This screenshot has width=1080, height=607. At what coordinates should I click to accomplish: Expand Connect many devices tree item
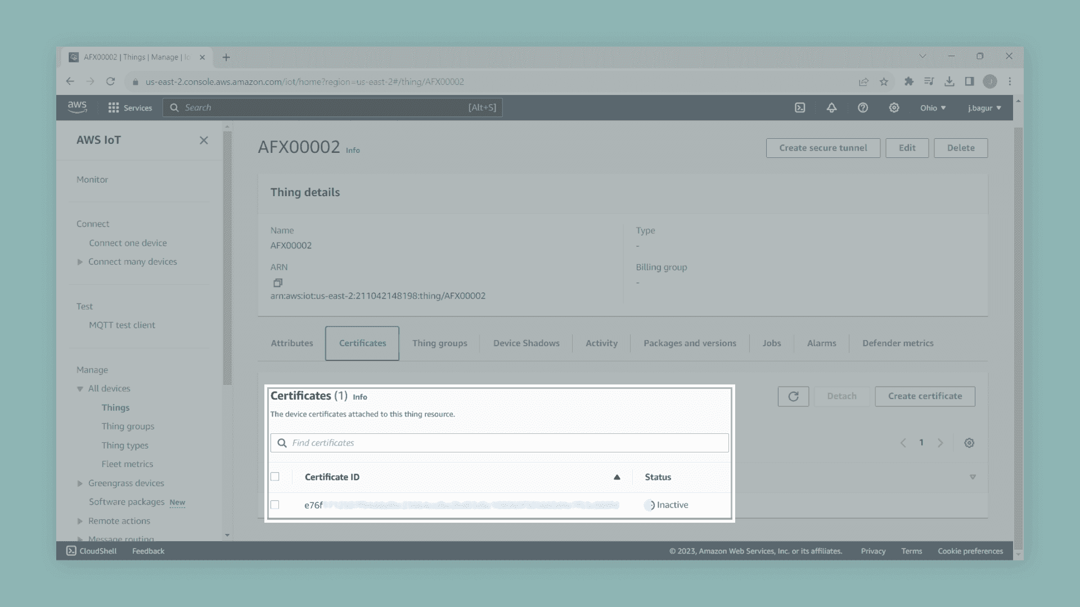pos(80,262)
